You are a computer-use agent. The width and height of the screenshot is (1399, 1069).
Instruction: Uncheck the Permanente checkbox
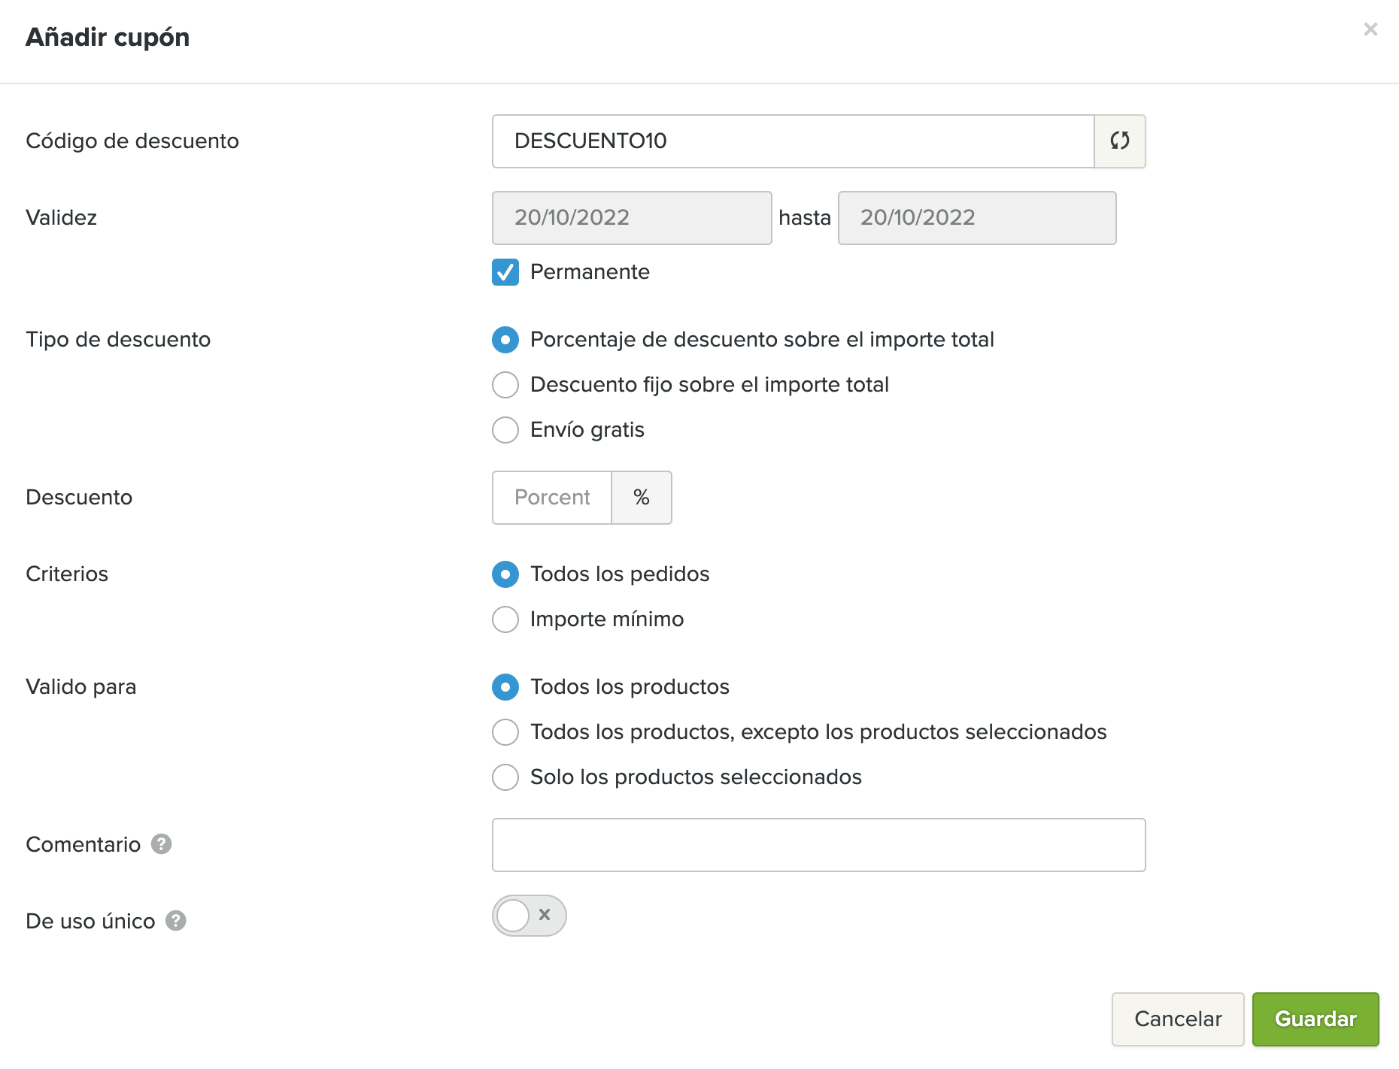pyautogui.click(x=505, y=272)
